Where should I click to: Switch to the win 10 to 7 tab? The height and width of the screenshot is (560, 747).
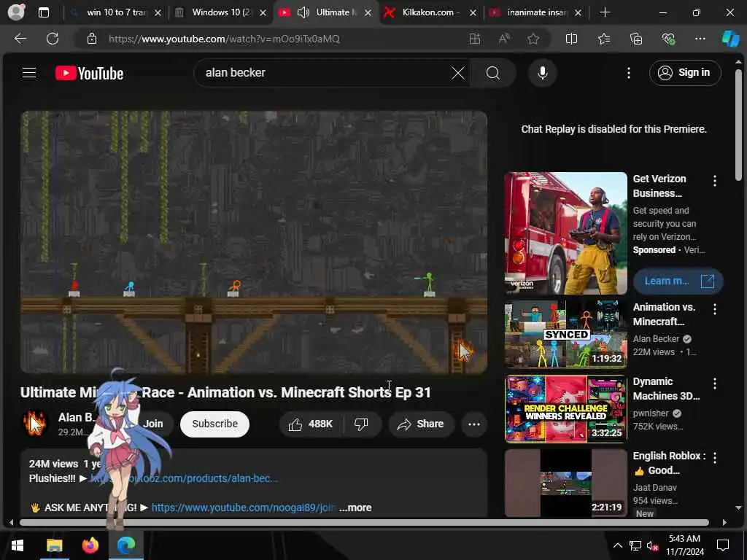pyautogui.click(x=116, y=12)
